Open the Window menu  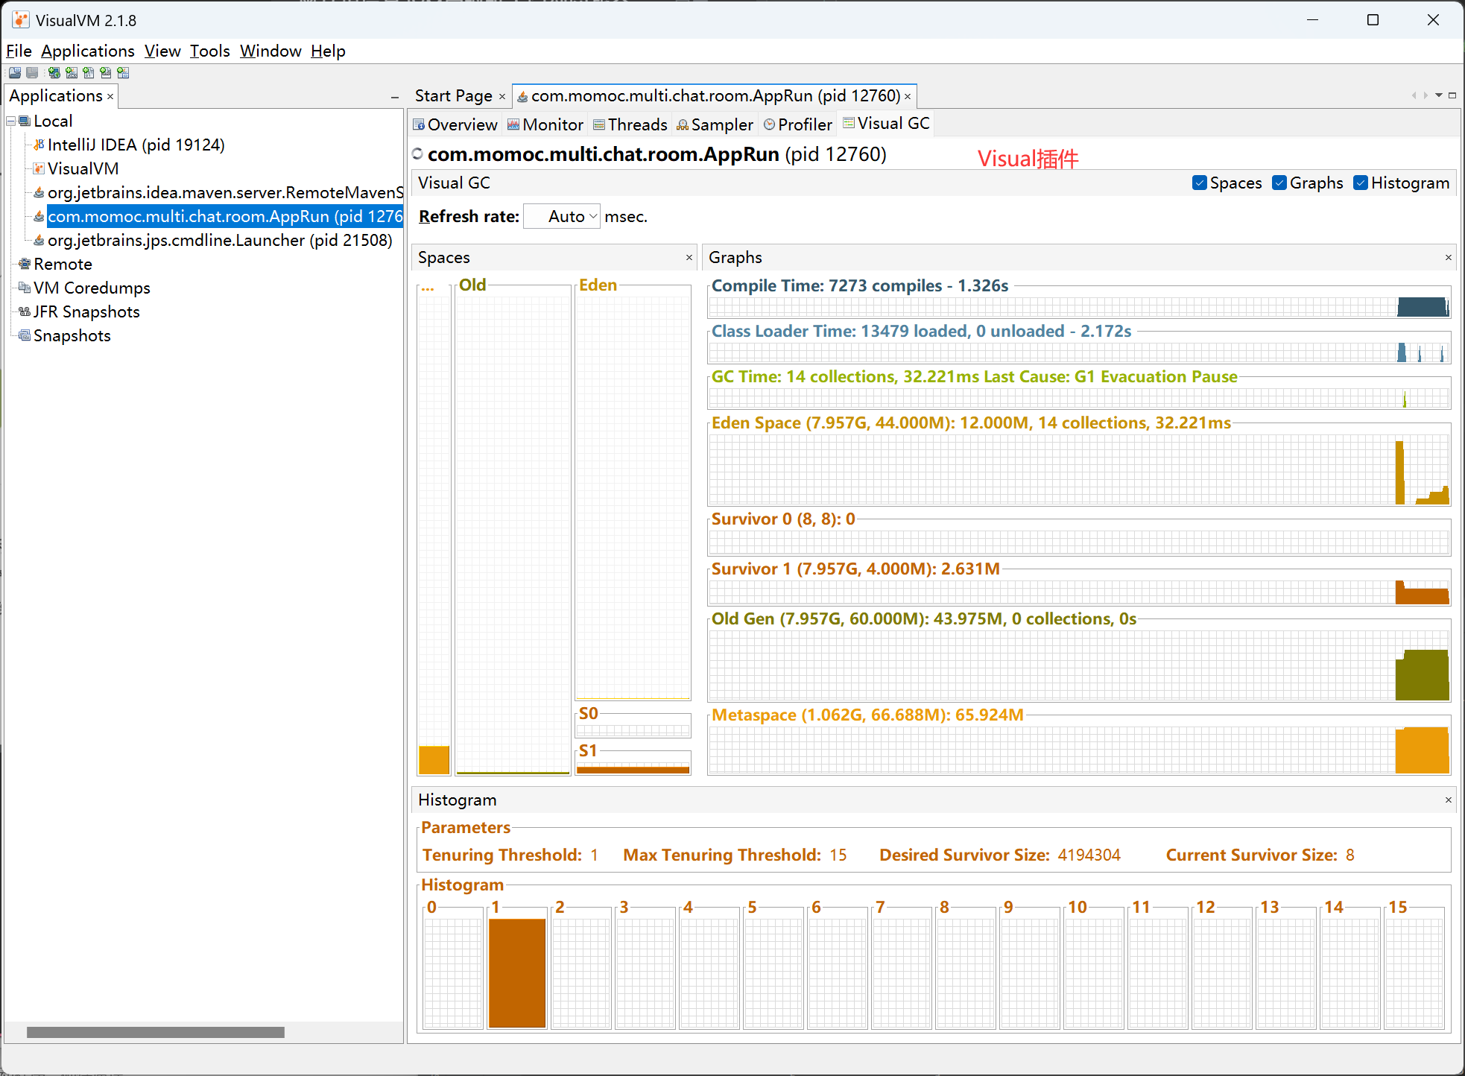tap(270, 51)
